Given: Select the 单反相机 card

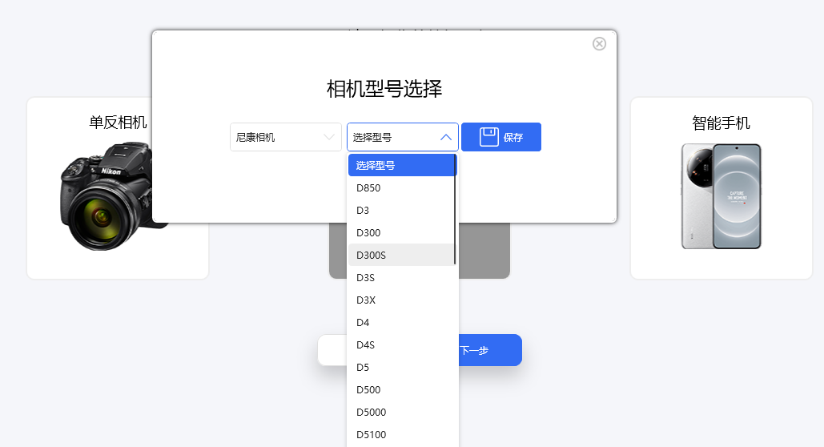Looking at the screenshot, I should tap(118, 188).
